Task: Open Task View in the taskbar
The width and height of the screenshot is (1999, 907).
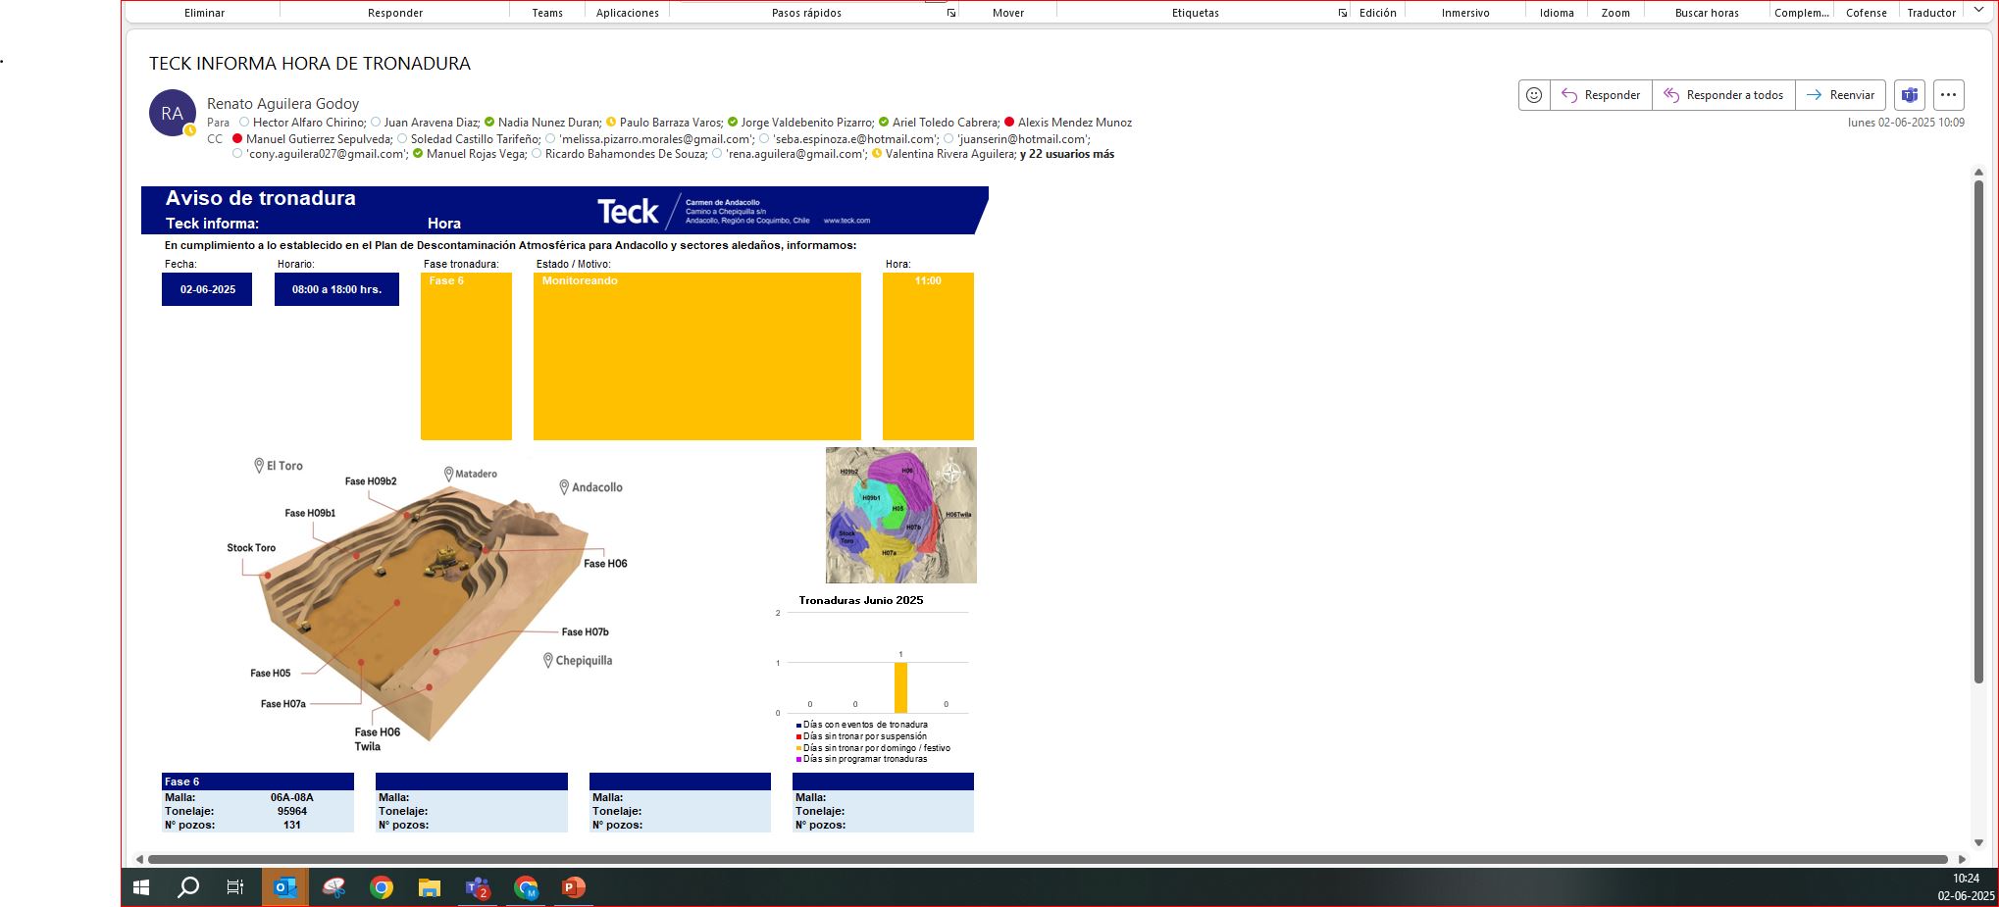Action: click(x=235, y=887)
